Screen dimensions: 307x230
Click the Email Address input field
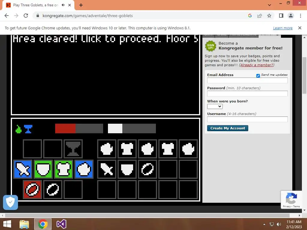click(247, 80)
